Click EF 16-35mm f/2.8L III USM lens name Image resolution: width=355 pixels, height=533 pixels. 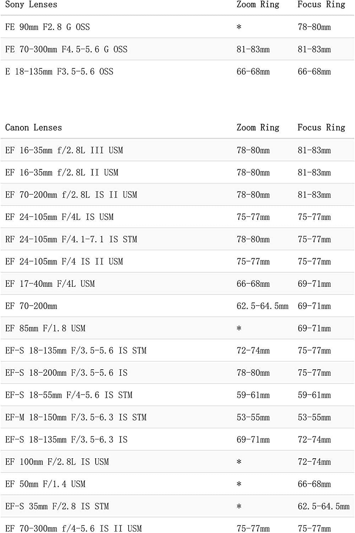(64, 150)
